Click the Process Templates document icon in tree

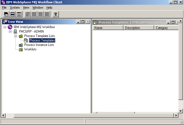pos(26,40)
